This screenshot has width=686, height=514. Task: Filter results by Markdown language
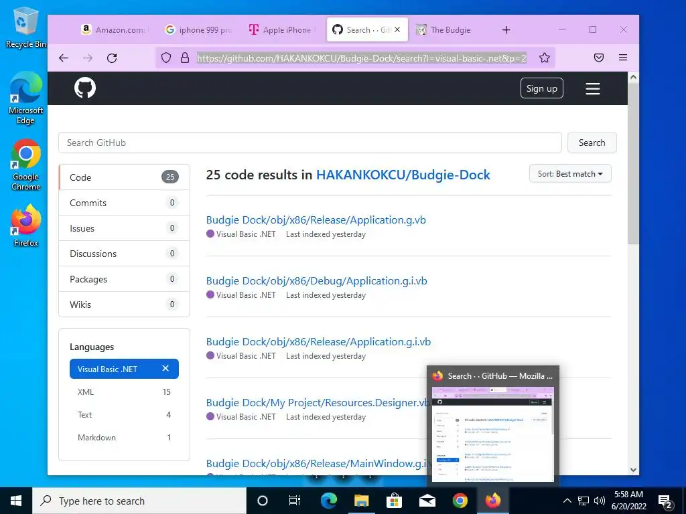(x=124, y=437)
